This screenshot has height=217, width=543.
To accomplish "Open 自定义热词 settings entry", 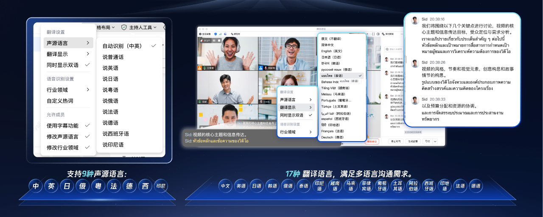I will [x=60, y=101].
